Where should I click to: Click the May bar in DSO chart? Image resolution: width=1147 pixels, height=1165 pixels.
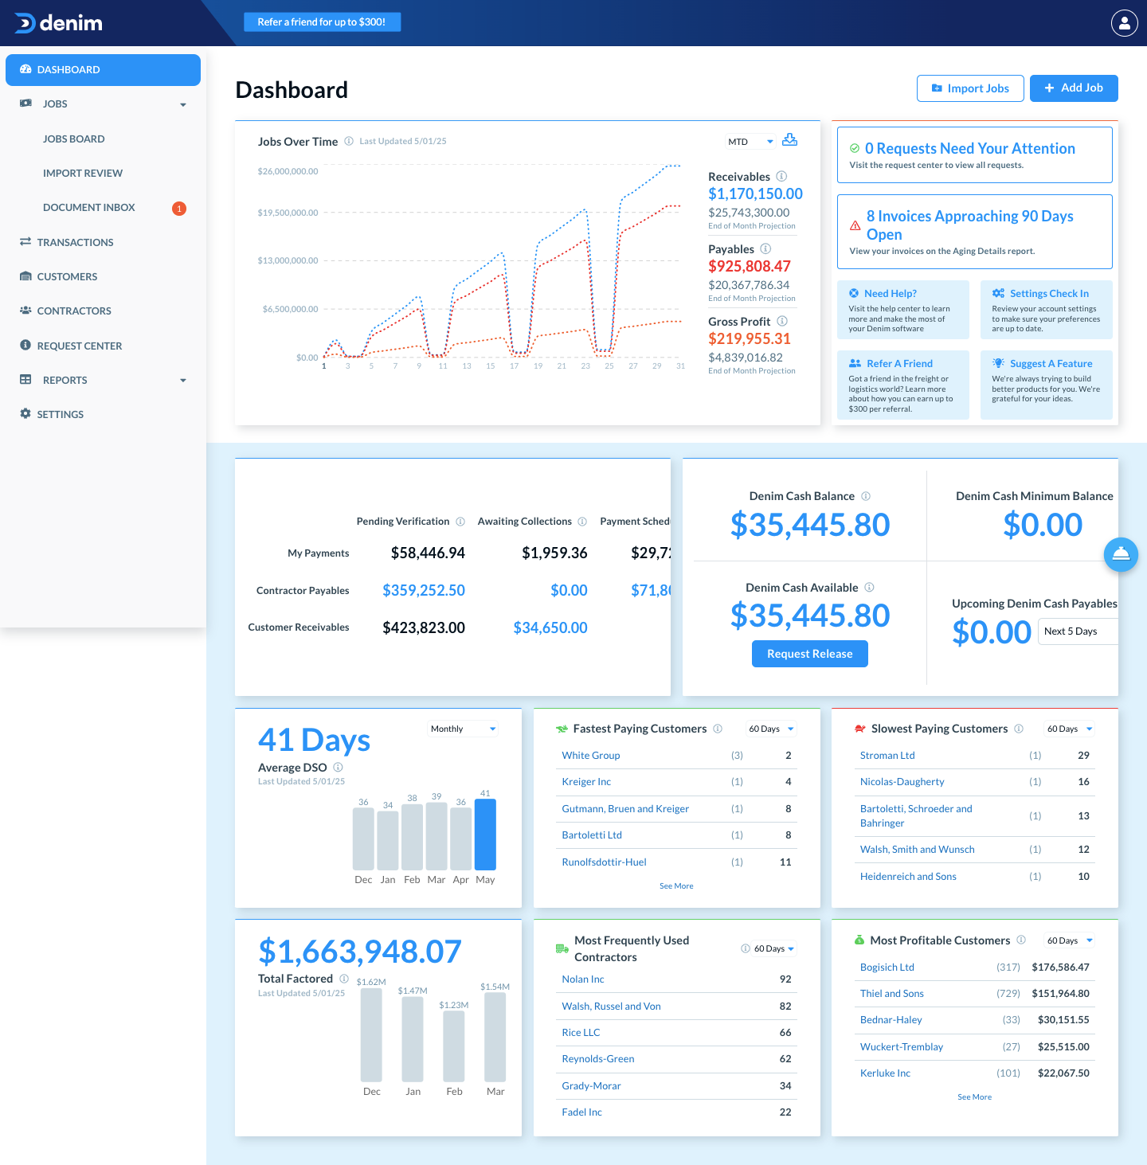[485, 834]
